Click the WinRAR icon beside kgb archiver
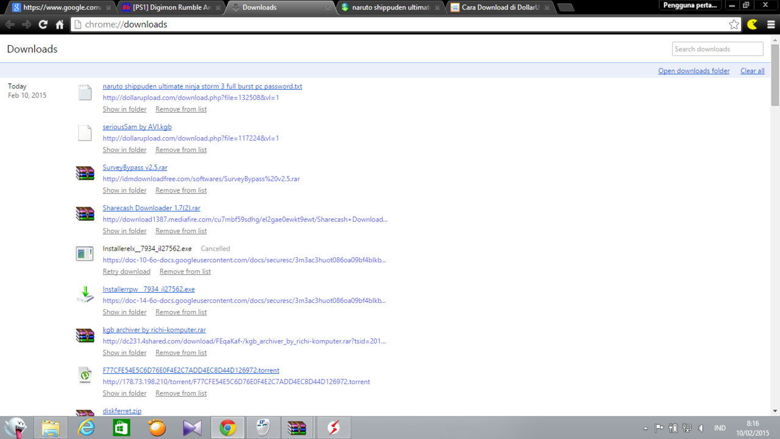This screenshot has height=439, width=780. [x=85, y=335]
